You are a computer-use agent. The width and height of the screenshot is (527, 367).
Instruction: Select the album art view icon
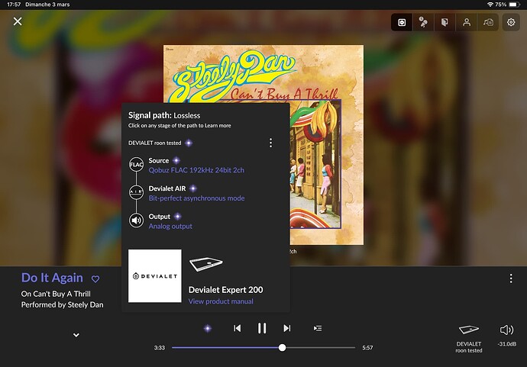click(402, 22)
